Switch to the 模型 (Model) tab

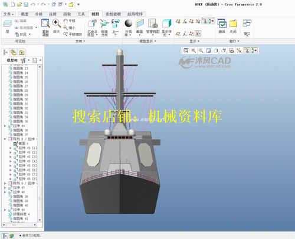tap(25, 14)
